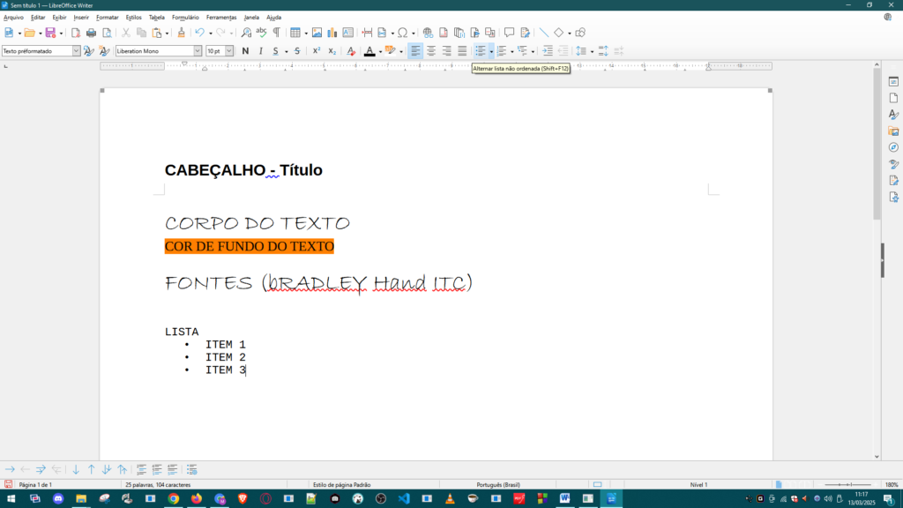Screen dimensions: 903x508
Task: Open Find and Replace tool
Action: 246,33
